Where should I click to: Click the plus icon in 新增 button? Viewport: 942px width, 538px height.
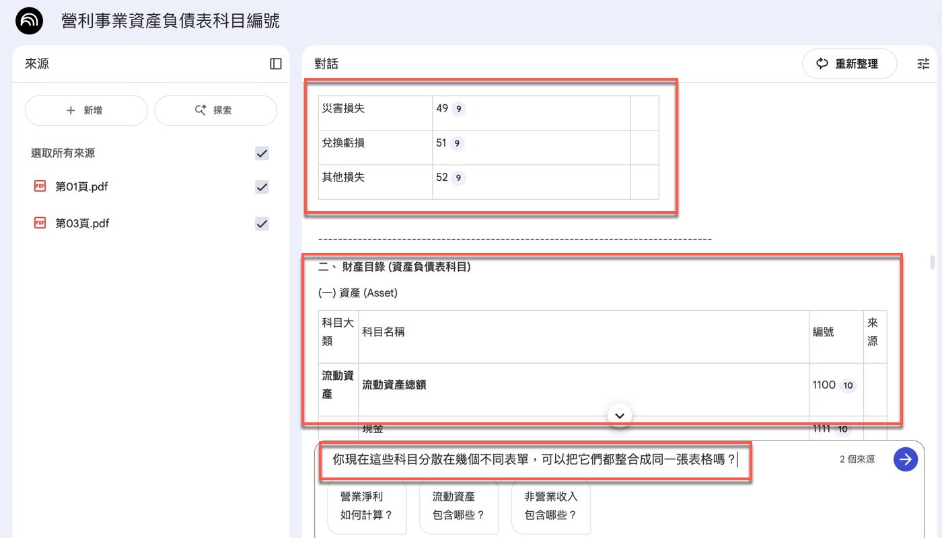tap(69, 110)
